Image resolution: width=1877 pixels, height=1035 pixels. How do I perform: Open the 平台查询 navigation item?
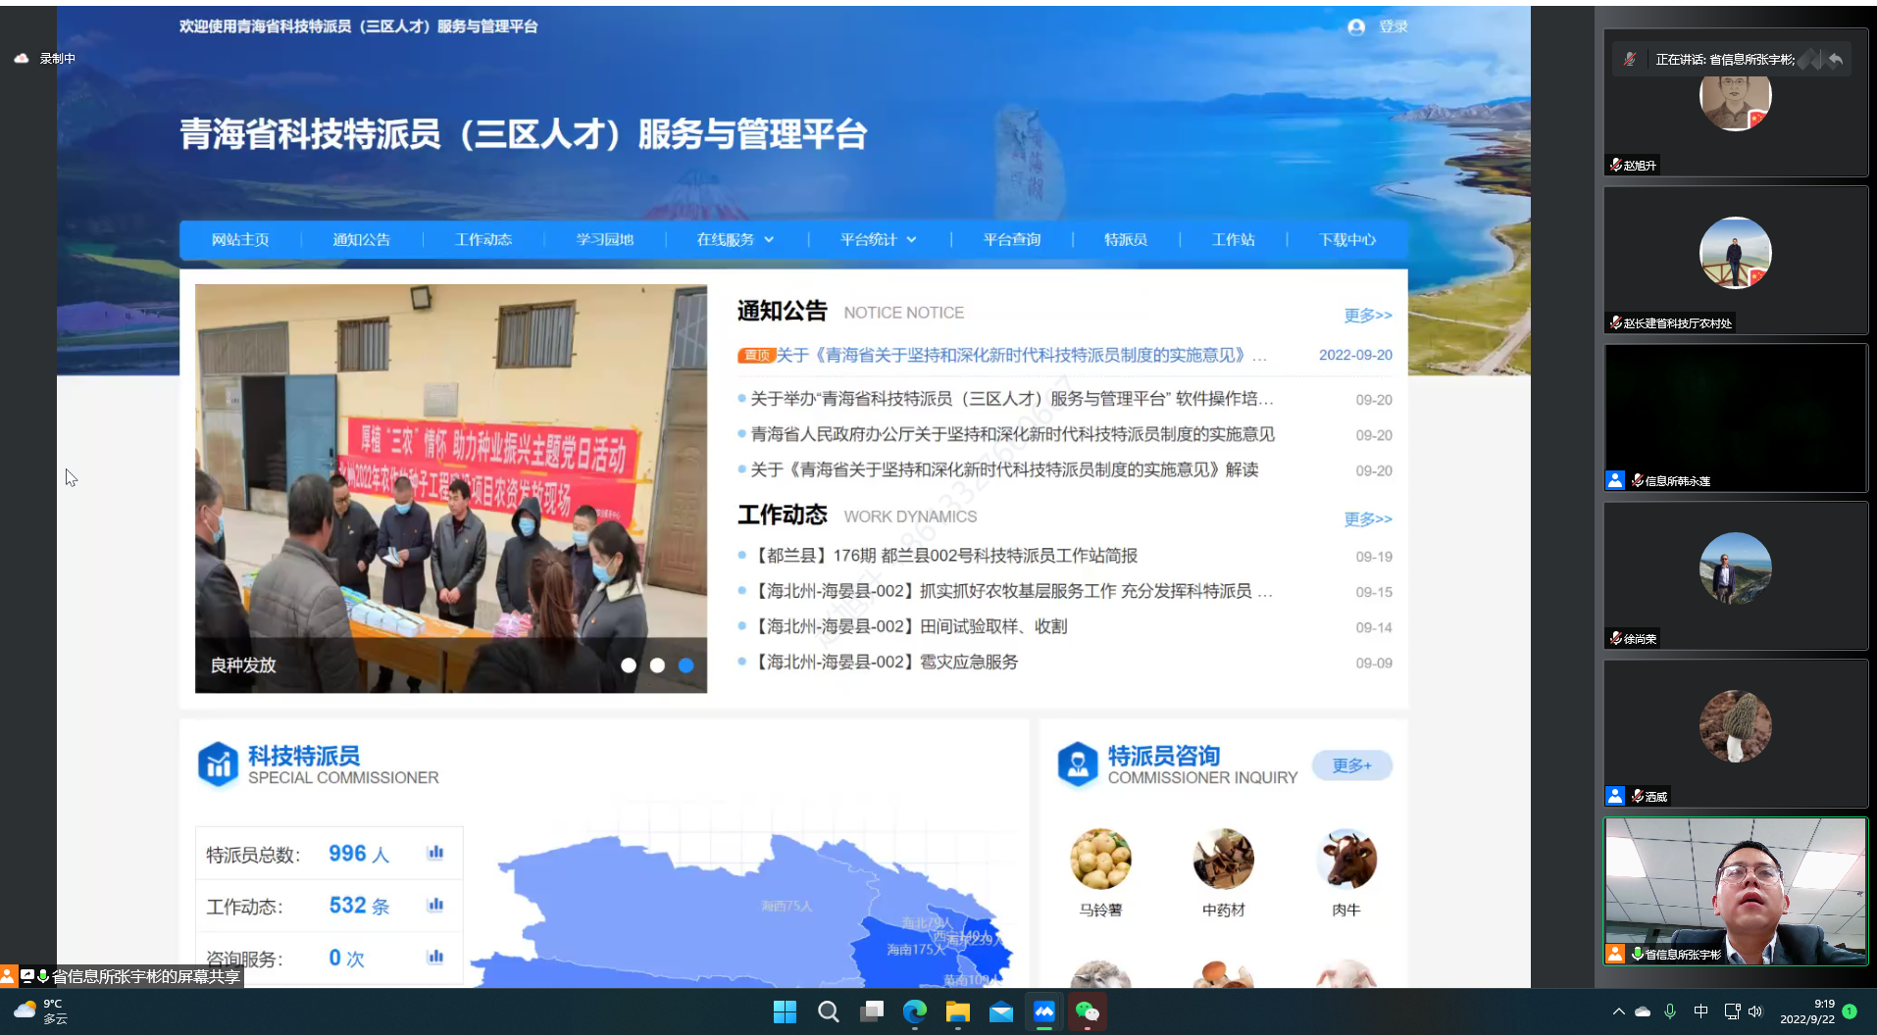[1012, 240]
